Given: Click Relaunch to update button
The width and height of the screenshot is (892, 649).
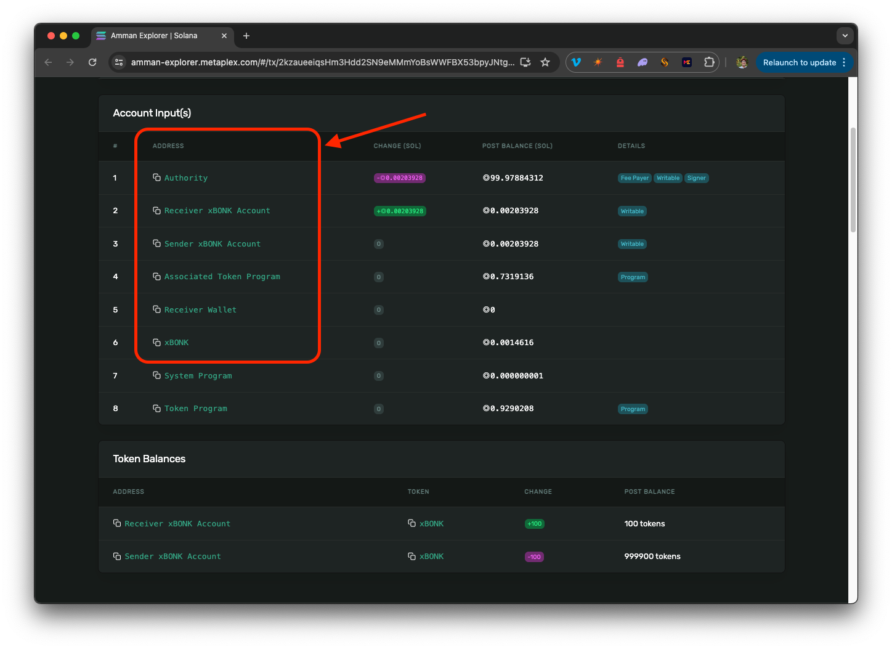Looking at the screenshot, I should [799, 62].
